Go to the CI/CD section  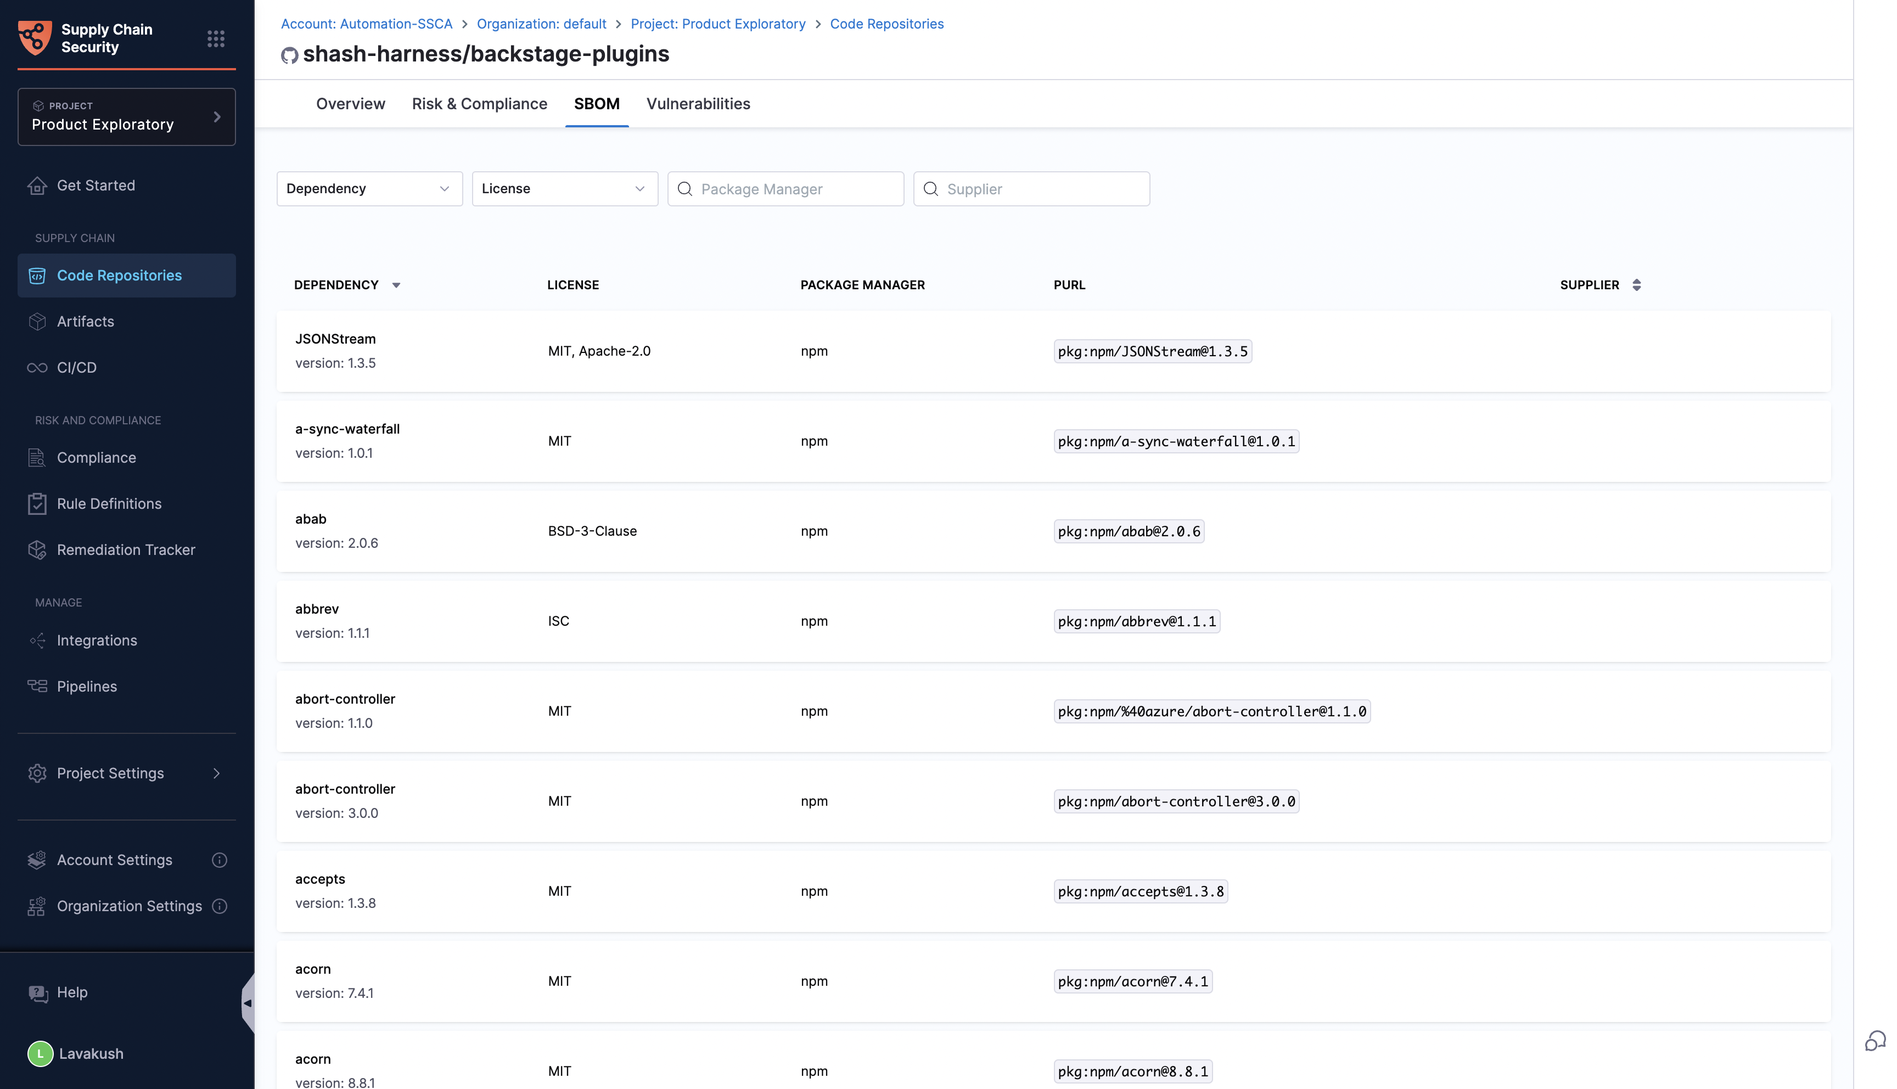click(76, 367)
